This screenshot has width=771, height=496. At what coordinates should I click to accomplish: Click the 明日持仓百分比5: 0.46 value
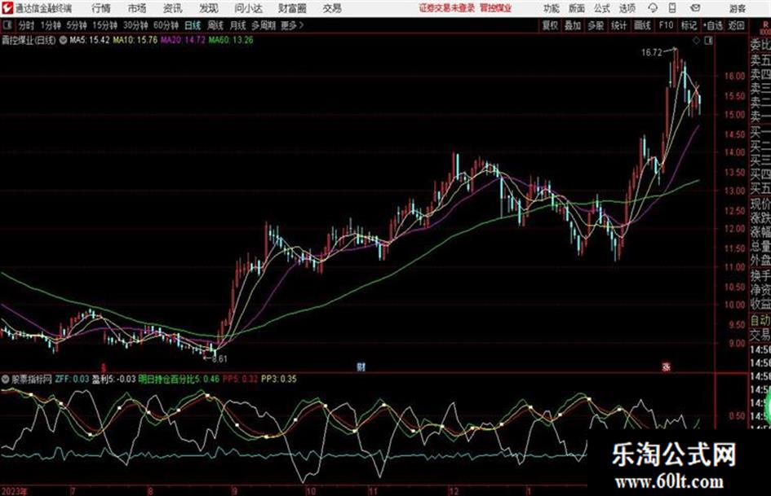(x=179, y=379)
